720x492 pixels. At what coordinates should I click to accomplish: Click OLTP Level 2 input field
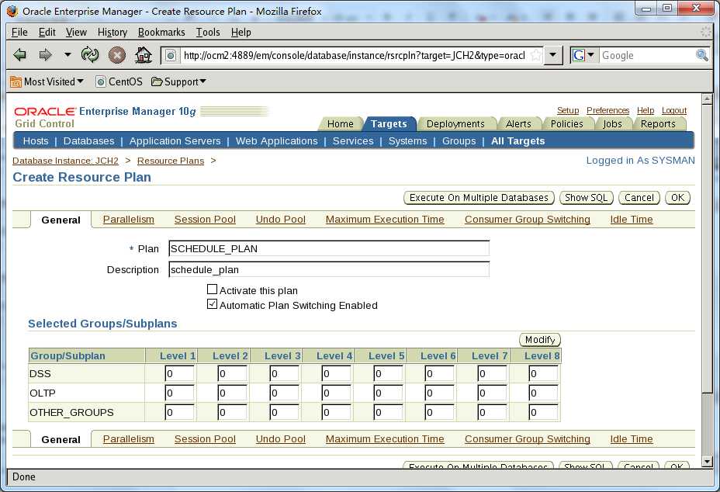232,393
